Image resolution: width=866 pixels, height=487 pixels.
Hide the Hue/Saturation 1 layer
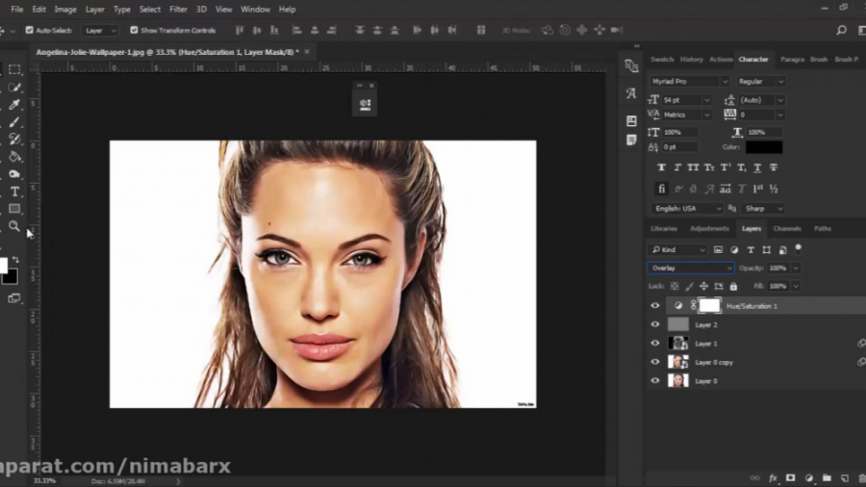[x=655, y=305]
